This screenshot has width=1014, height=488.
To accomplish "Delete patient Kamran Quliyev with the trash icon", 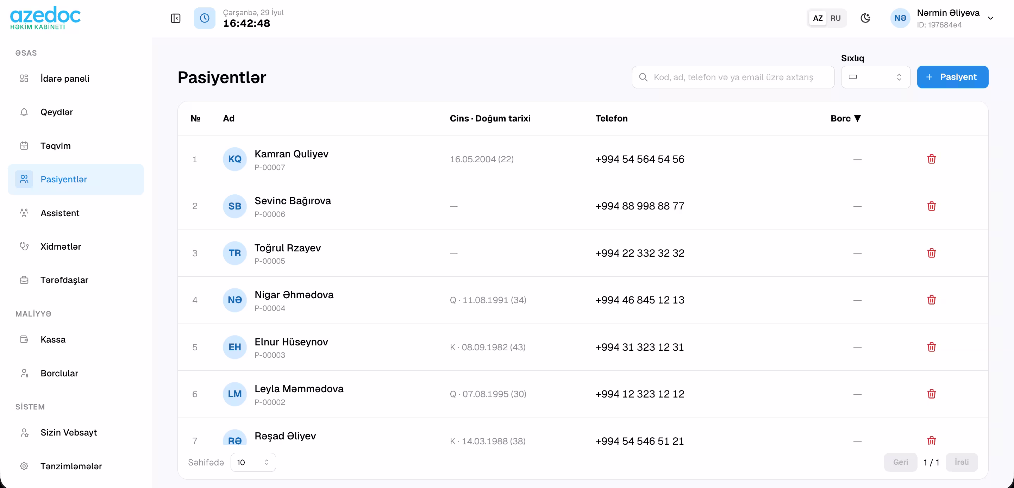I will [x=931, y=159].
